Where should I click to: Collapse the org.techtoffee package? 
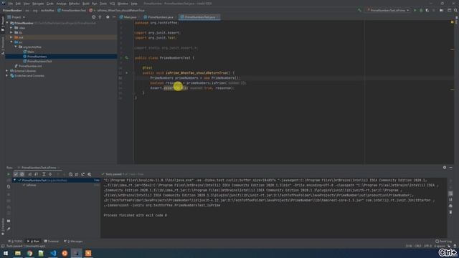click(16, 47)
